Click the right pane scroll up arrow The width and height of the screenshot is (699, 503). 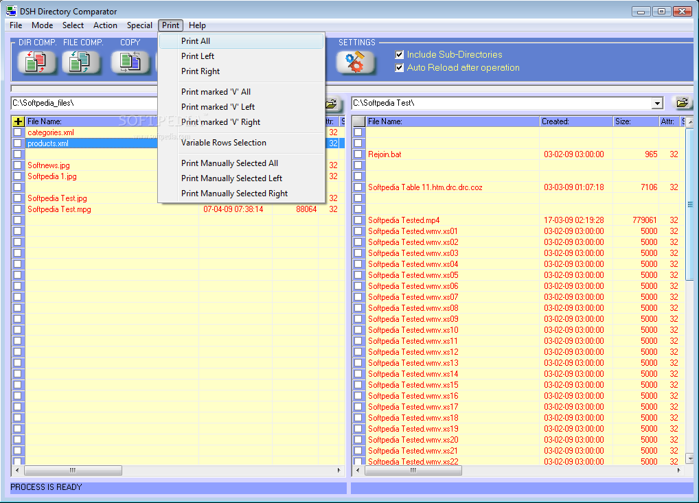pos(690,121)
